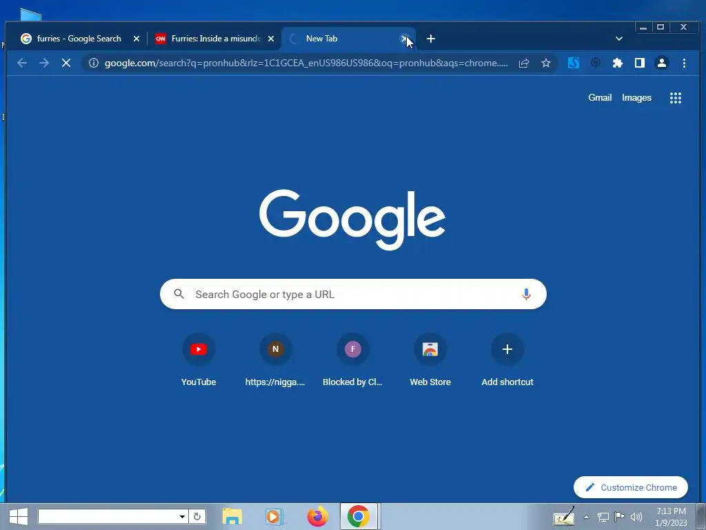Share this page icon
The height and width of the screenshot is (530, 706).
coord(524,63)
